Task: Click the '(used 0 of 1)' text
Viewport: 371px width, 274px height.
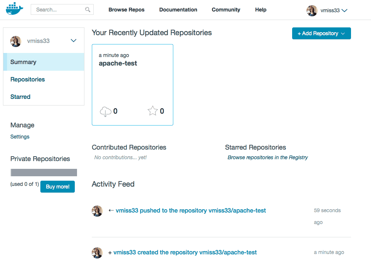Action: click(x=24, y=184)
